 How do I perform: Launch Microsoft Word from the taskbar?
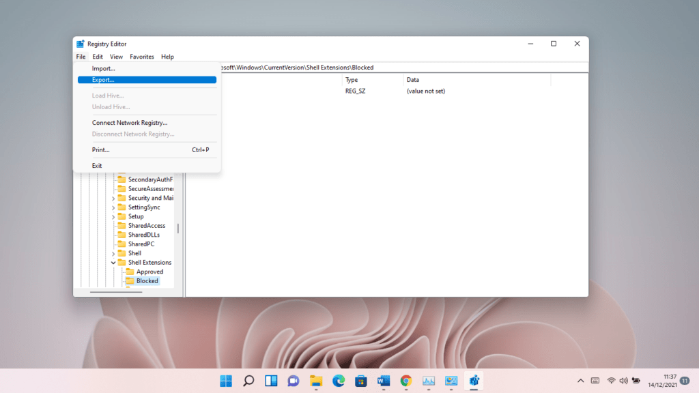(384, 381)
